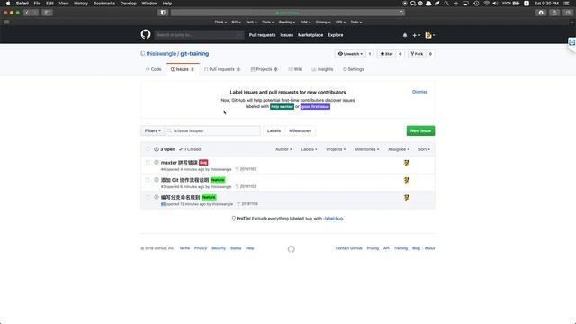Click the purple good first issue label
The height and width of the screenshot is (324, 576).
pyautogui.click(x=315, y=106)
